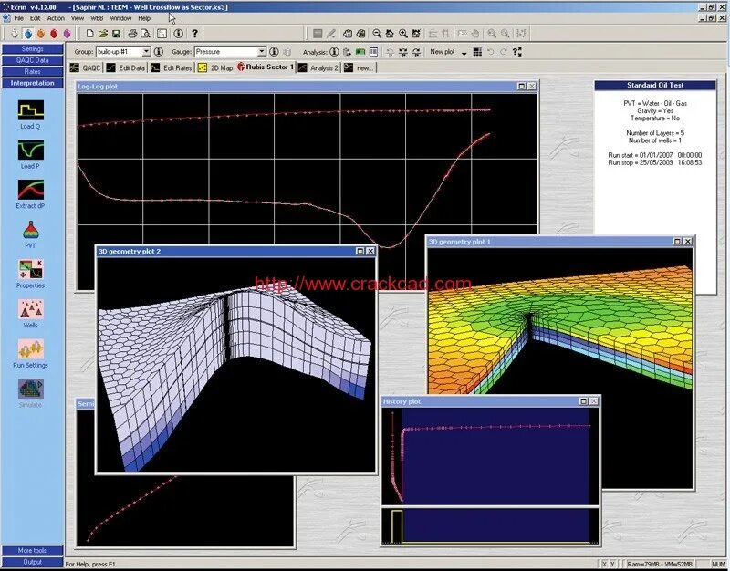
Task: Open Wells sidebar icon
Action: coord(31,314)
